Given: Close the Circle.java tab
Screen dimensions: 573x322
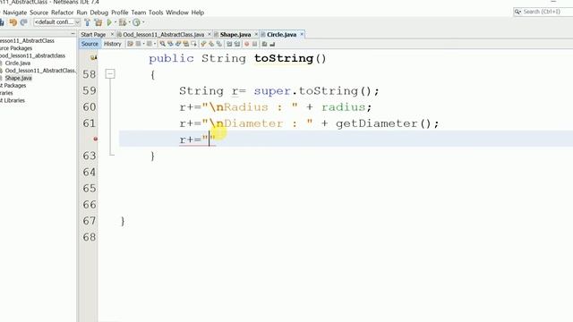Looking at the screenshot, I should [302, 34].
